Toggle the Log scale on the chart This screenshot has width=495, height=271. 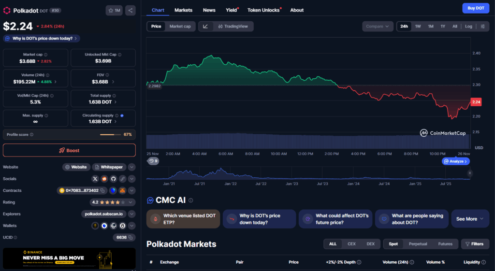point(468,27)
